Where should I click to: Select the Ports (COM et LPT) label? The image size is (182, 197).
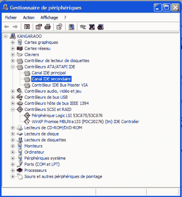(x=42, y=164)
